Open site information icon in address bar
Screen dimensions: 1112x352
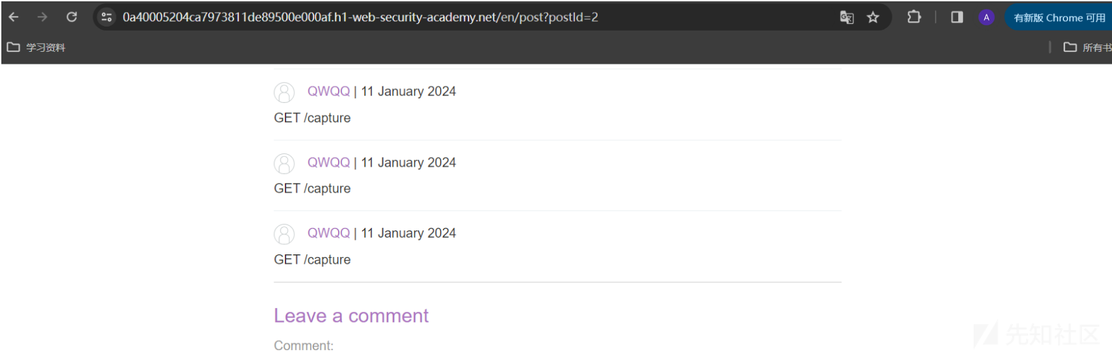coord(106,17)
